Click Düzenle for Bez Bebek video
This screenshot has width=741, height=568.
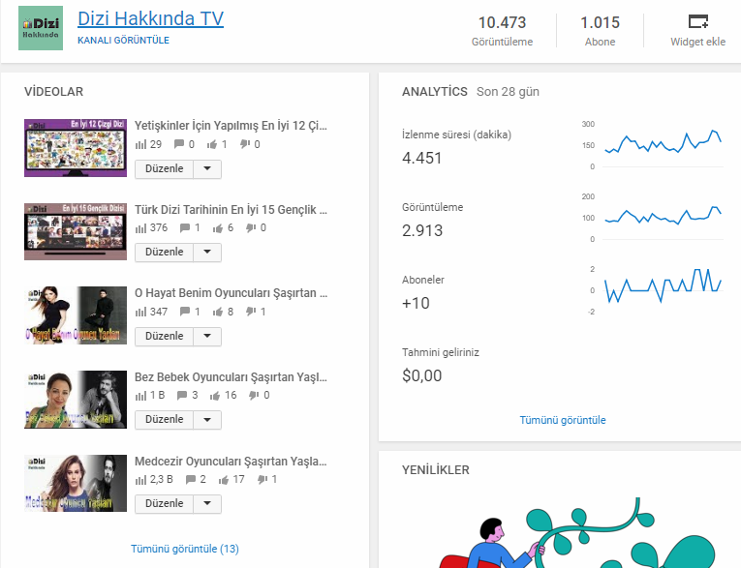point(164,420)
